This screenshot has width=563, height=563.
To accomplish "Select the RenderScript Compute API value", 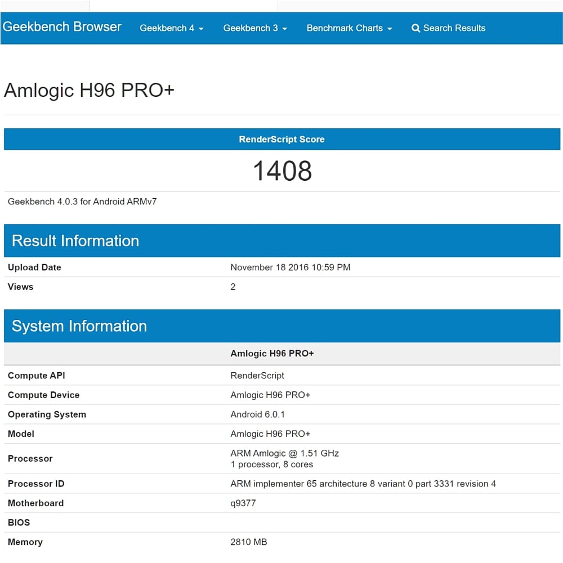I will (257, 376).
